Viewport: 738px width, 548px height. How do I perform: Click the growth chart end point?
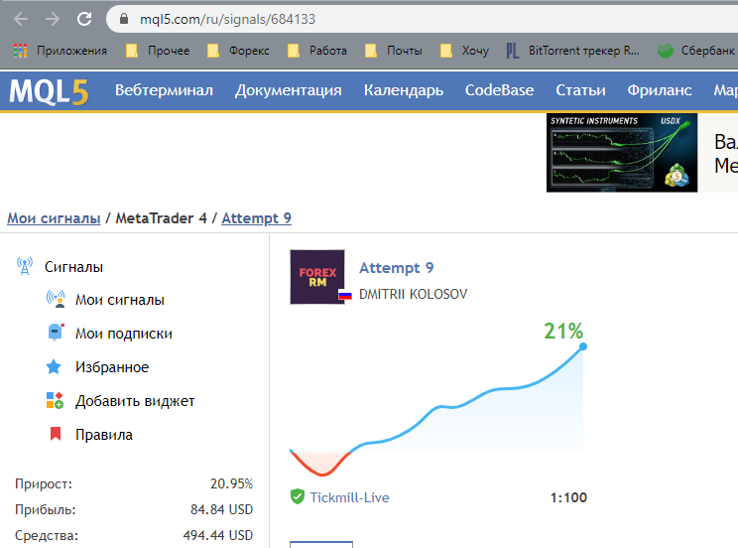(x=583, y=346)
